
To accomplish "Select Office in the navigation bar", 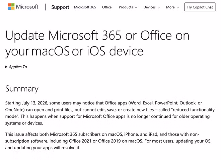I will coord(107,7).
